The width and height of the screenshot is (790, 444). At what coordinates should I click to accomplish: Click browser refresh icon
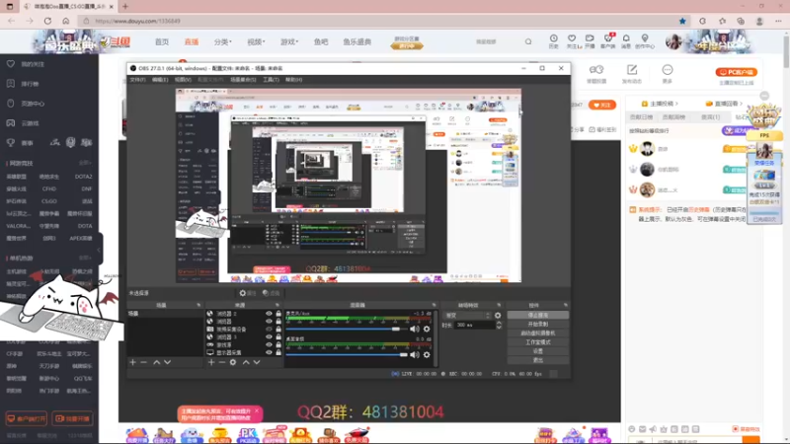(47, 21)
